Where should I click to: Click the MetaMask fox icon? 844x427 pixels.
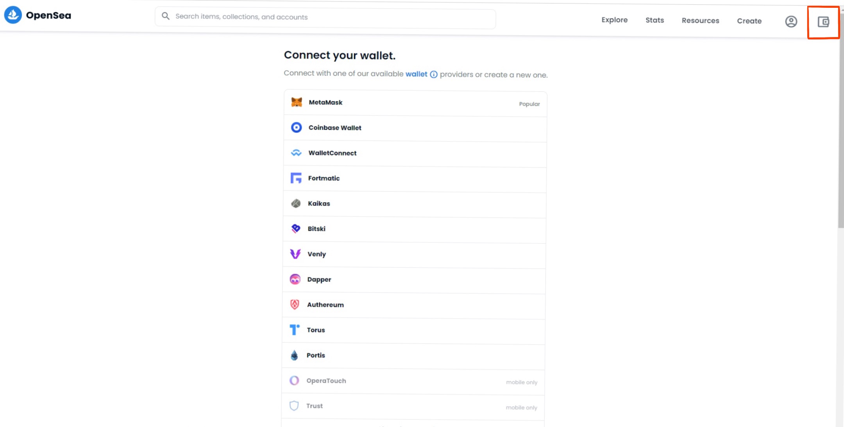297,102
